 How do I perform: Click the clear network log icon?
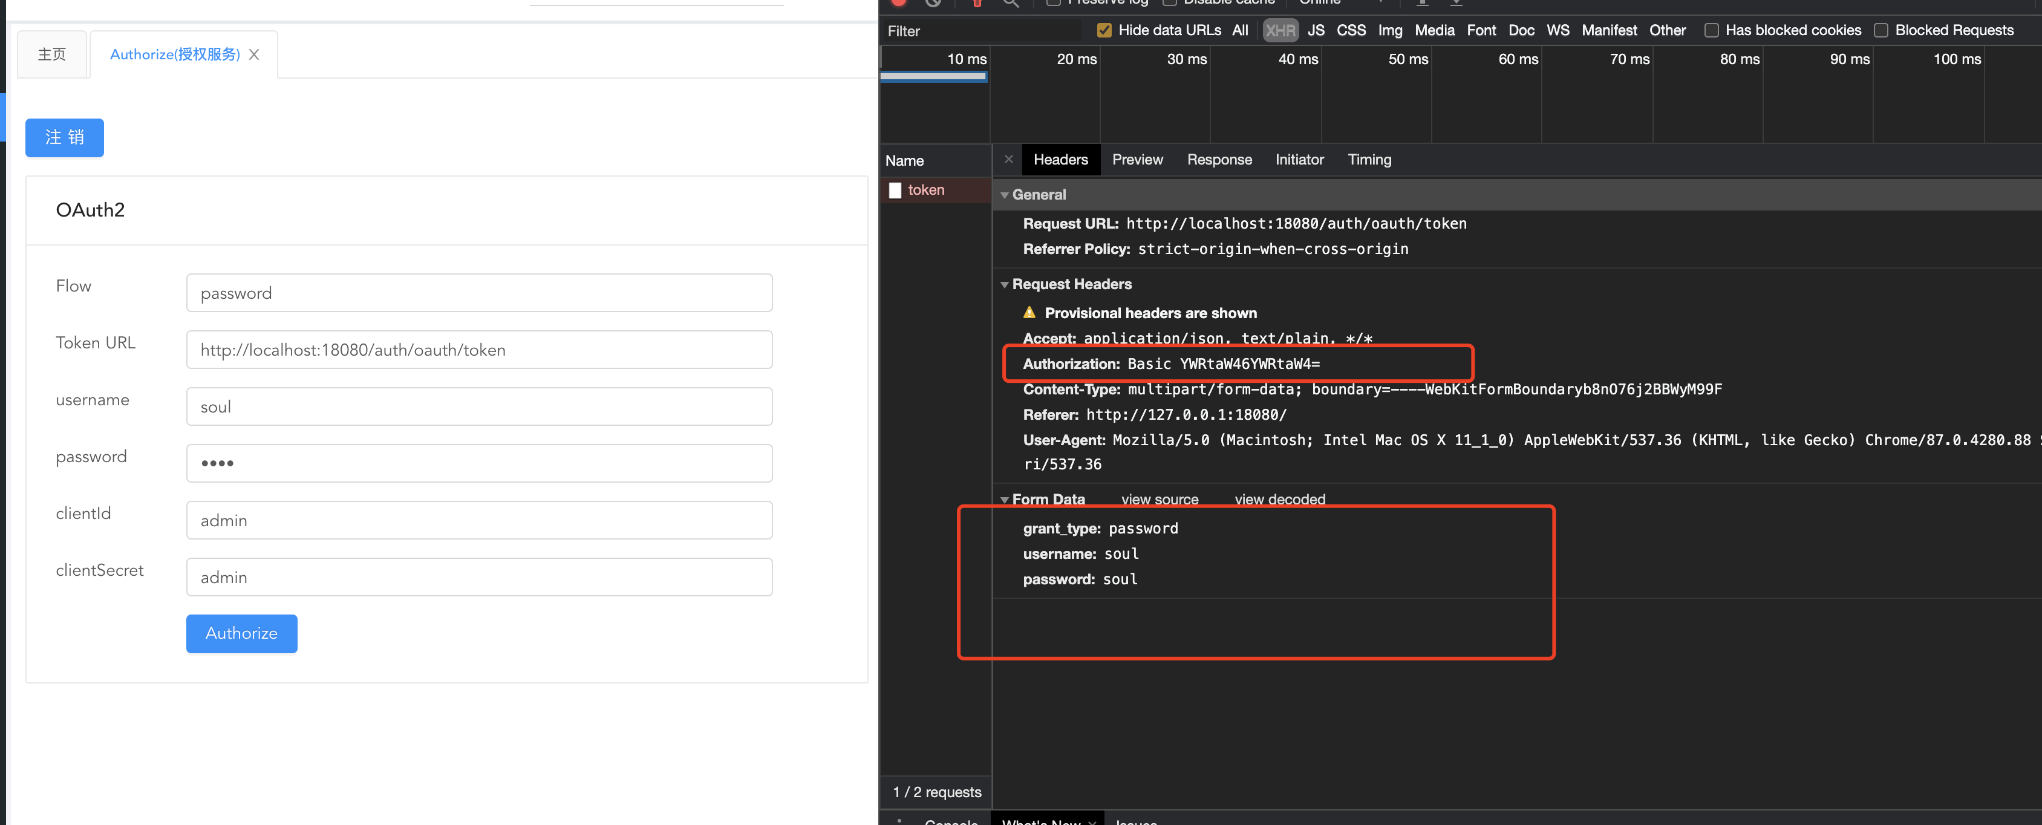[x=933, y=3]
